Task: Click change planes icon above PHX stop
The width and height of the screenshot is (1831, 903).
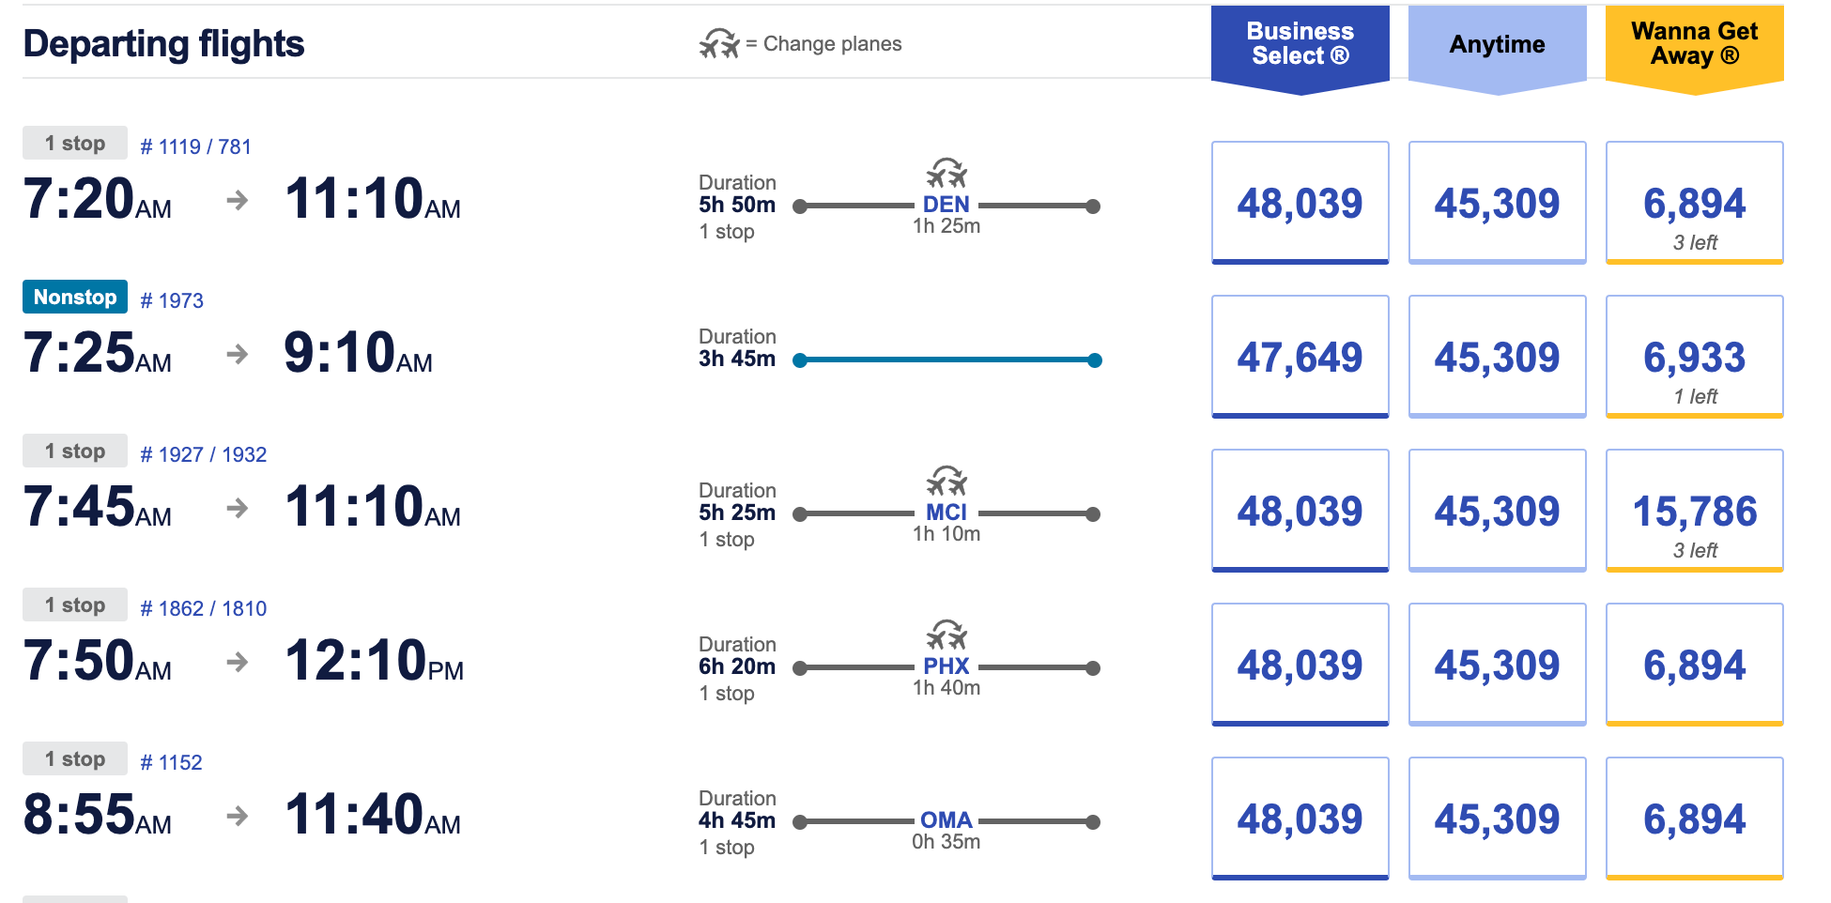Action: click(x=946, y=635)
